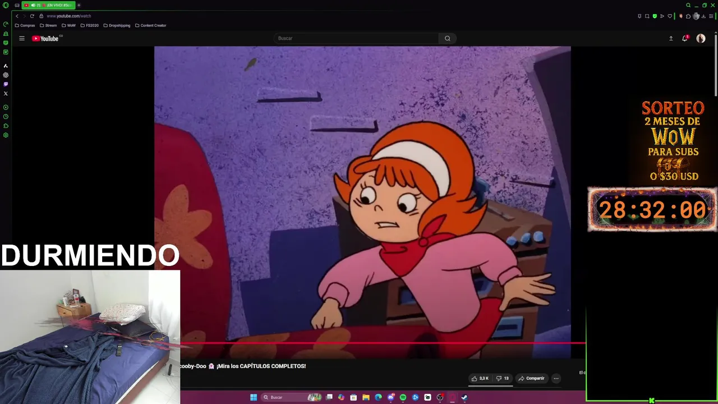This screenshot has height=404, width=718.
Task: Open File Explorer from taskbar
Action: click(366, 397)
